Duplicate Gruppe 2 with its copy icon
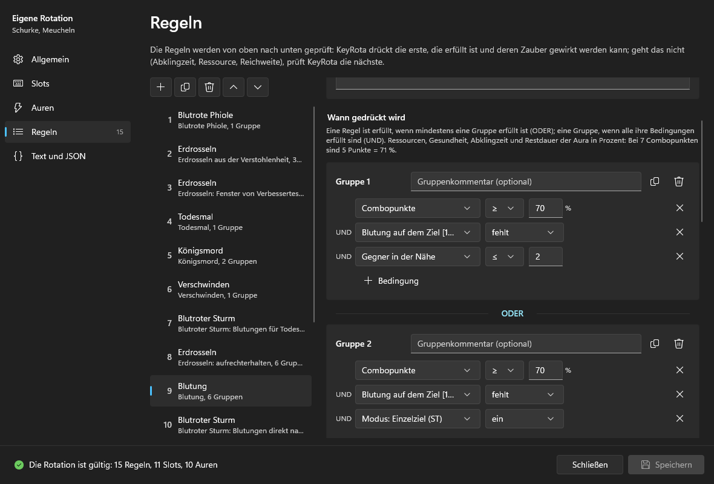 [654, 344]
